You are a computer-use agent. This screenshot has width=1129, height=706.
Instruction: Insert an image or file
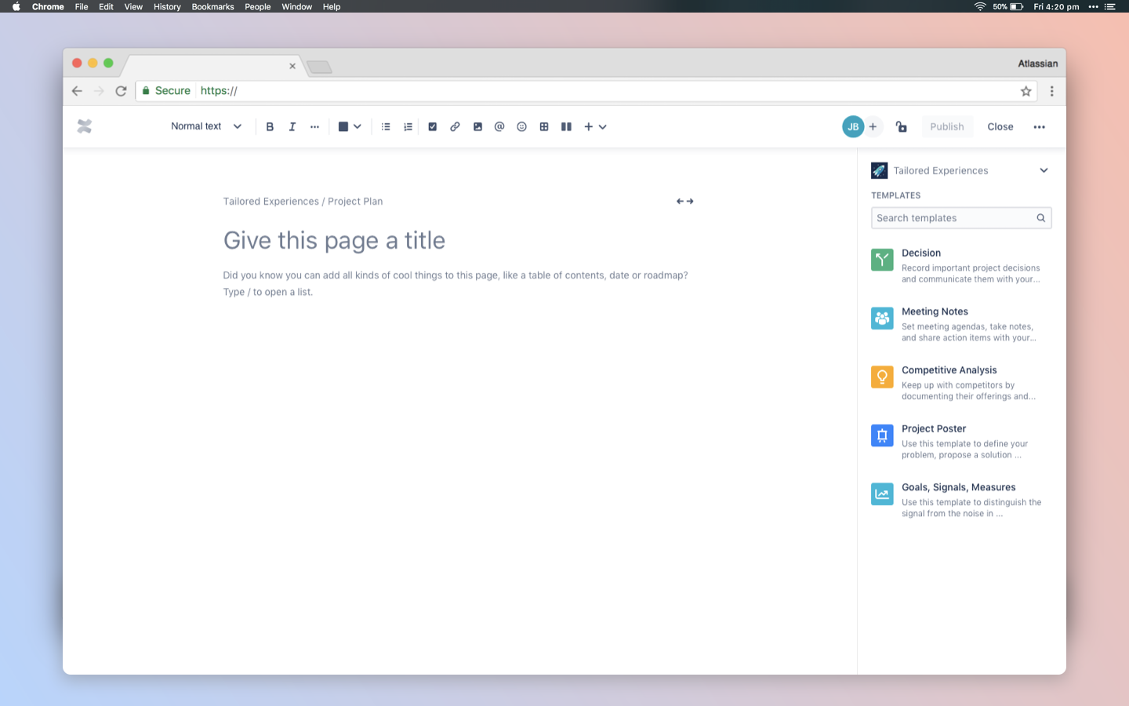click(x=477, y=126)
